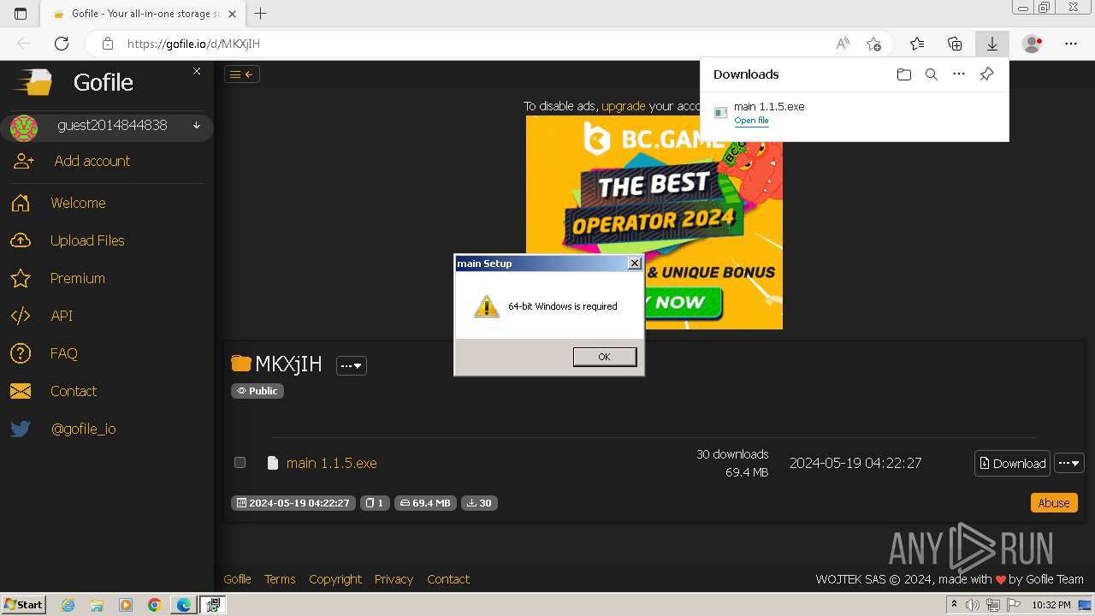Open Privacy link in footer
The image size is (1095, 616).
(x=394, y=579)
